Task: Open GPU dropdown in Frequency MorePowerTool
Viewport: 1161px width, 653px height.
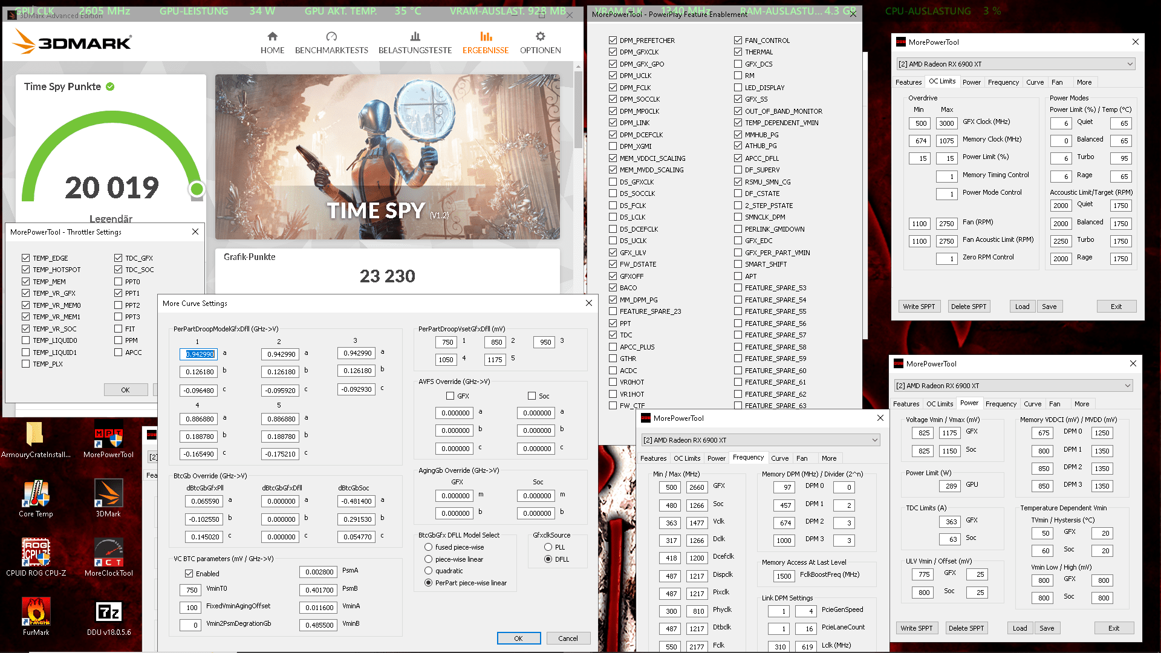Action: [760, 440]
